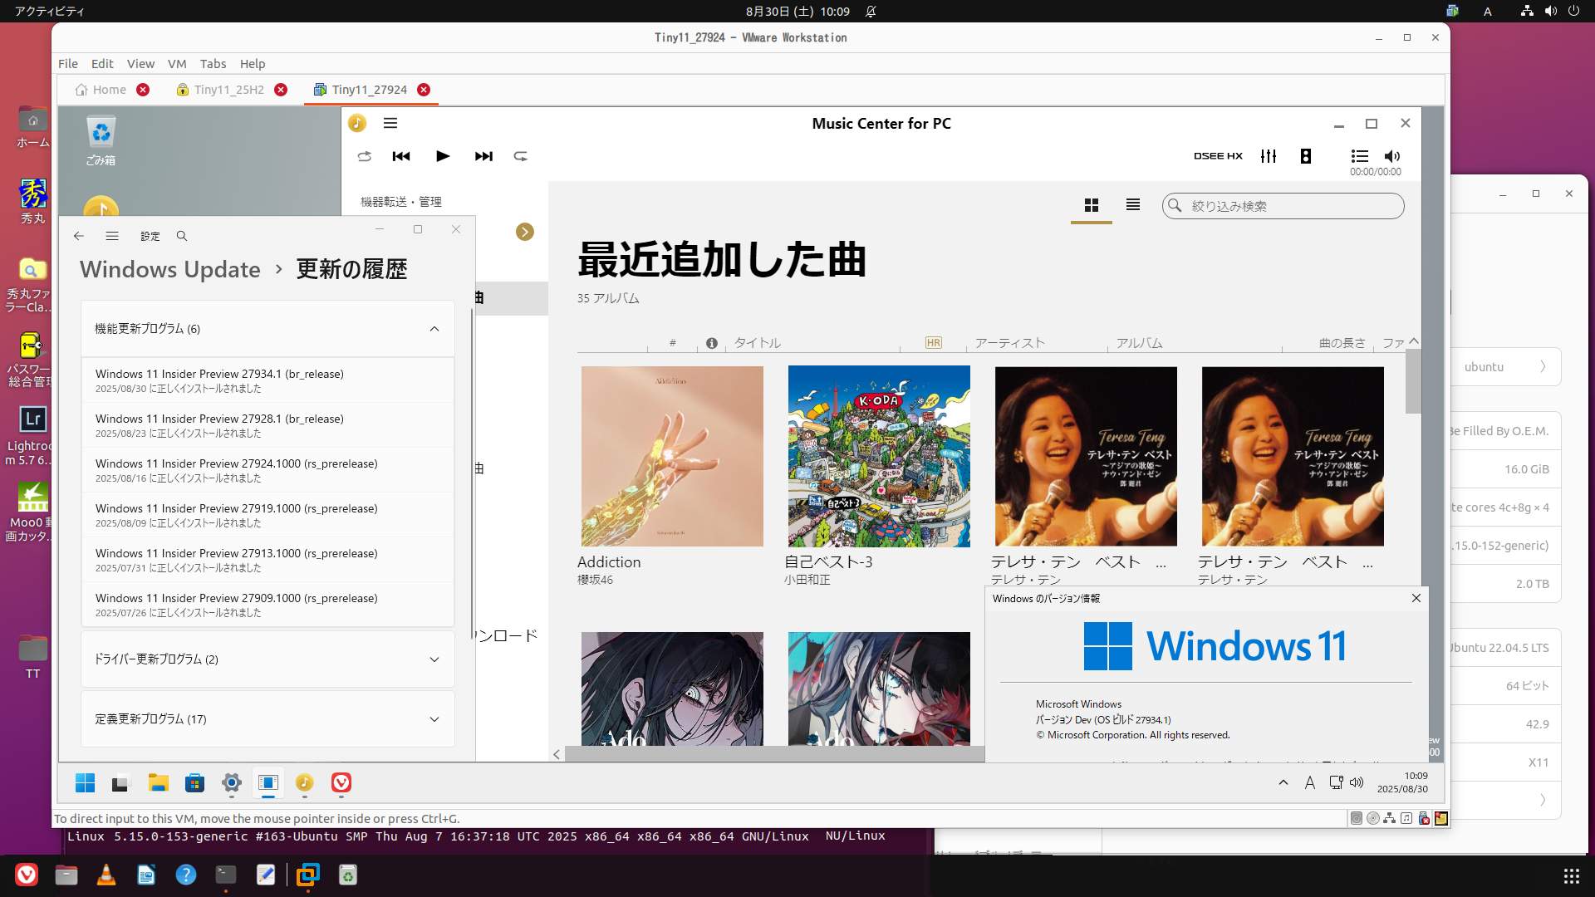Open Microsoft Store from the Windows taskbar
Viewport: 1595px width, 897px height.
click(x=194, y=782)
